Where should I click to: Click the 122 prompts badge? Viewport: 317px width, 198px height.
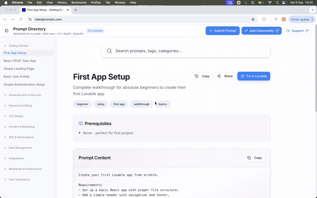point(95,31)
